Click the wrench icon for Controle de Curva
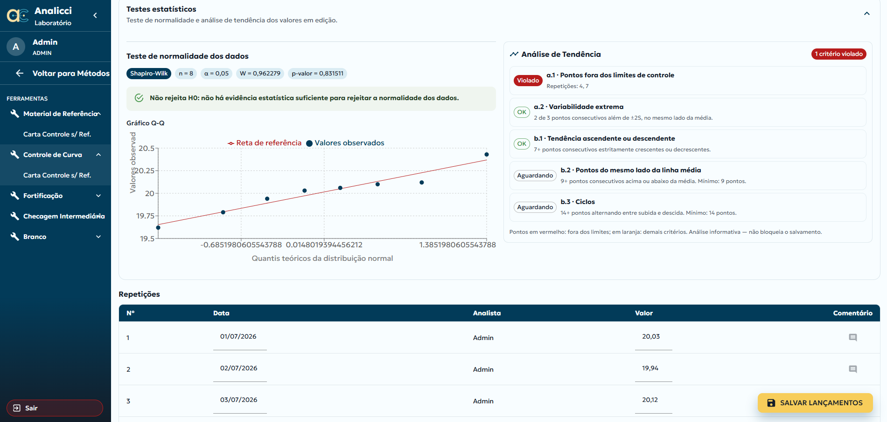The image size is (887, 422). pos(14,155)
